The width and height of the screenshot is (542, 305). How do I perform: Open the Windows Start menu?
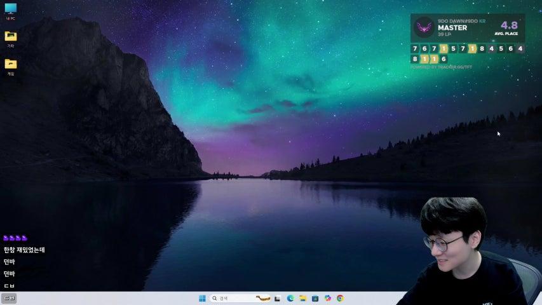(x=202, y=298)
